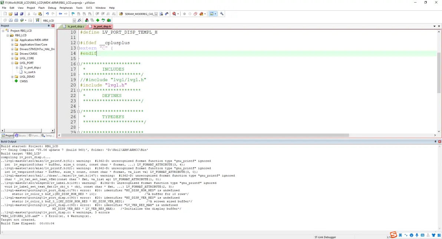Click the Open file folder icon
The height and width of the screenshot is (239, 442).
(x=11, y=14)
